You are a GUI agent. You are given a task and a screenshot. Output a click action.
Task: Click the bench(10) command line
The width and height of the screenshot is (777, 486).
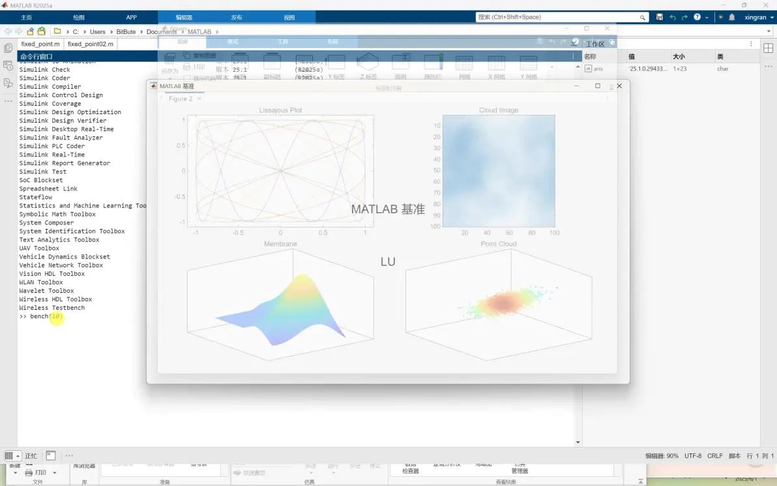pyautogui.click(x=41, y=316)
